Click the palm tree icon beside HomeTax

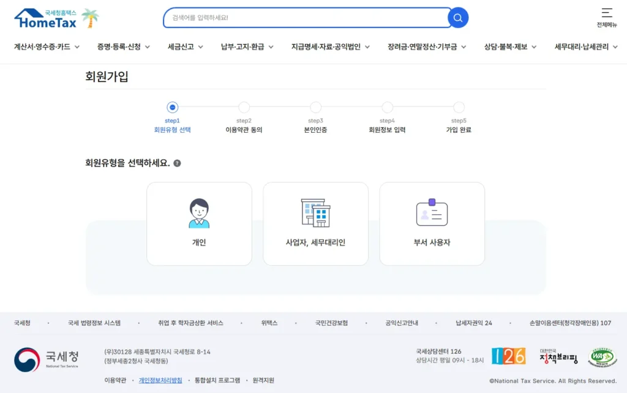[x=90, y=18]
